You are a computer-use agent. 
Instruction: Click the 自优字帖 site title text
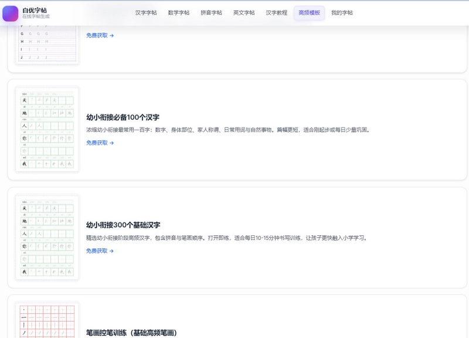(35, 11)
